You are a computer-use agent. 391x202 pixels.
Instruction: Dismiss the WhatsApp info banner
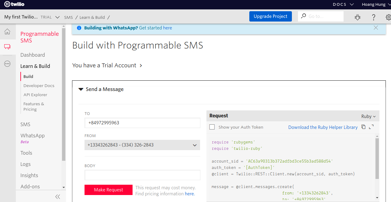pyautogui.click(x=376, y=28)
